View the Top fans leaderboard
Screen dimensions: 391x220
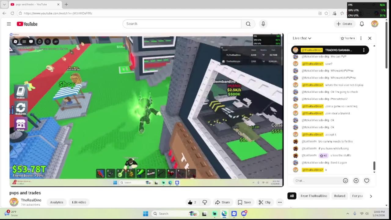[348, 38]
